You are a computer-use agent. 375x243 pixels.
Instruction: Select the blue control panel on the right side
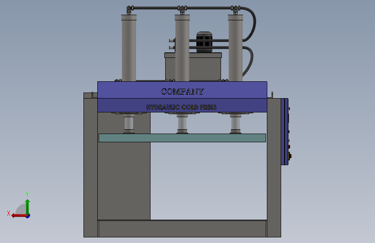285,131
